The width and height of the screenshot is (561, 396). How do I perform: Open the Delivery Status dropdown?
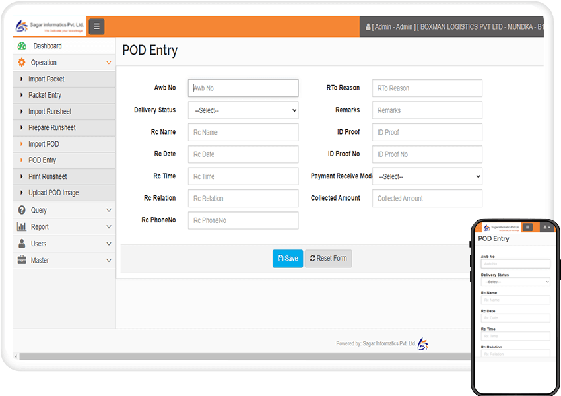[x=242, y=110]
